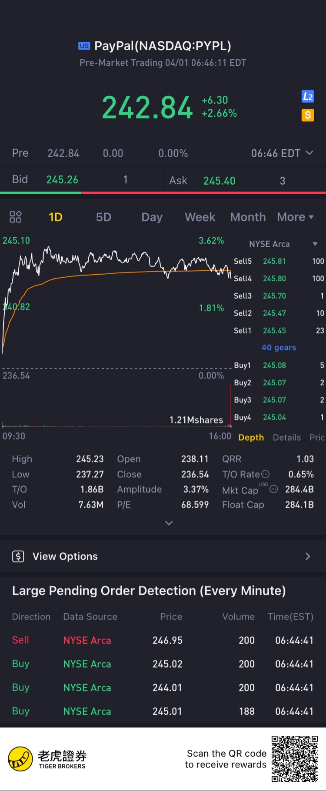Tap the Time(EST) column header
The image size is (326, 791).
coord(290,616)
